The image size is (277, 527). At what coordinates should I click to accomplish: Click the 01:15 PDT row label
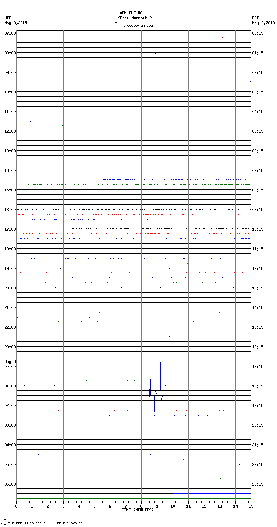click(x=258, y=53)
